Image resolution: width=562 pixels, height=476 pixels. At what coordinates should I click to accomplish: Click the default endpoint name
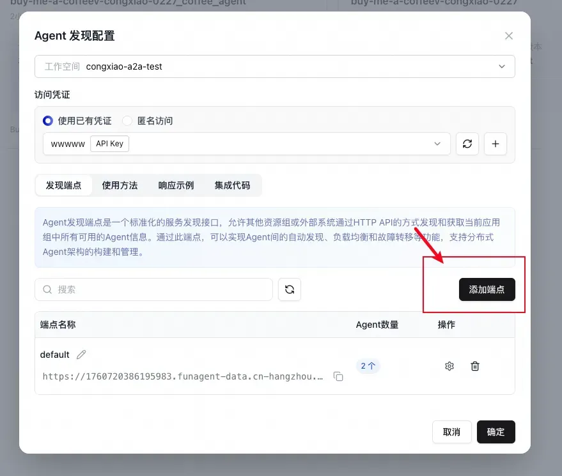(x=54, y=355)
